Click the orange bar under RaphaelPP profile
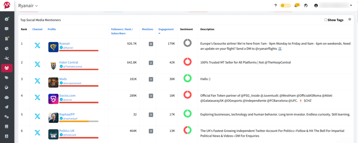This screenshot has height=143, width=358. pyautogui.click(x=74, y=121)
